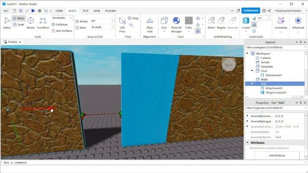
Task: Start playtest with blue Play arrow
Action: pos(33,11)
